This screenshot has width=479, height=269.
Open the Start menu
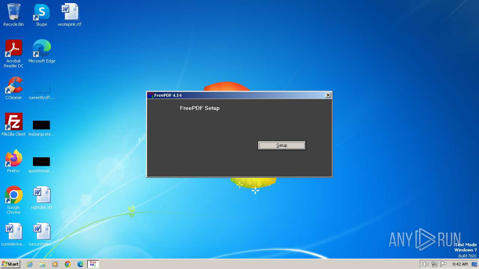pos(10,264)
